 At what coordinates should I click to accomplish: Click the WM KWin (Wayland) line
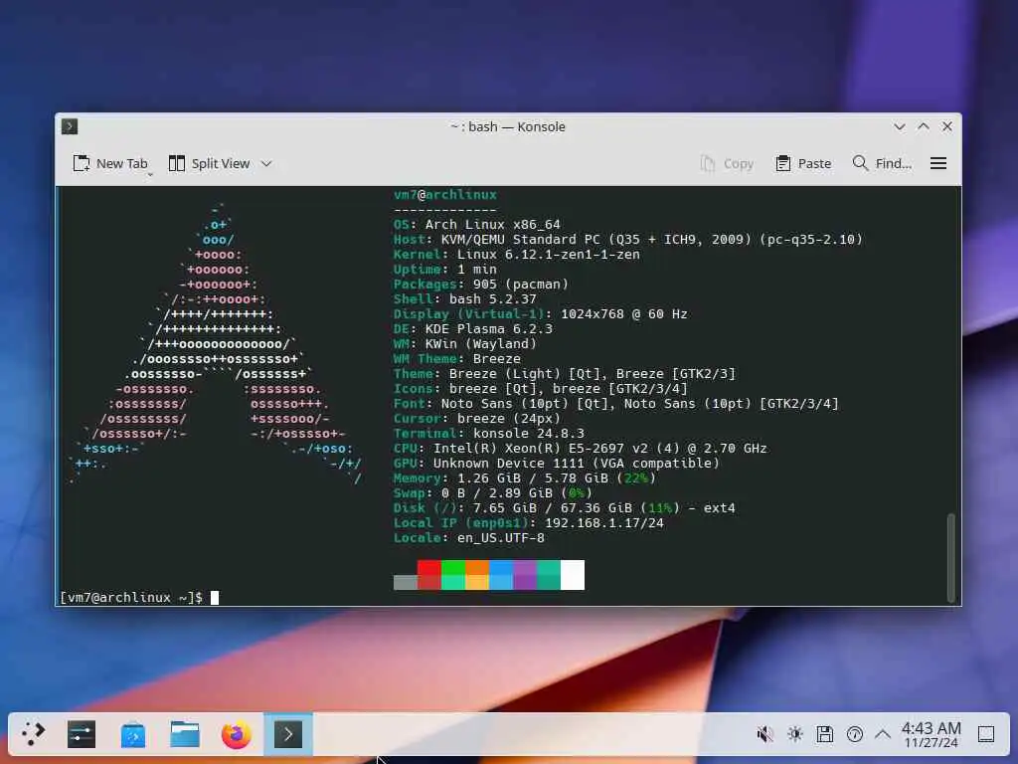tap(465, 343)
